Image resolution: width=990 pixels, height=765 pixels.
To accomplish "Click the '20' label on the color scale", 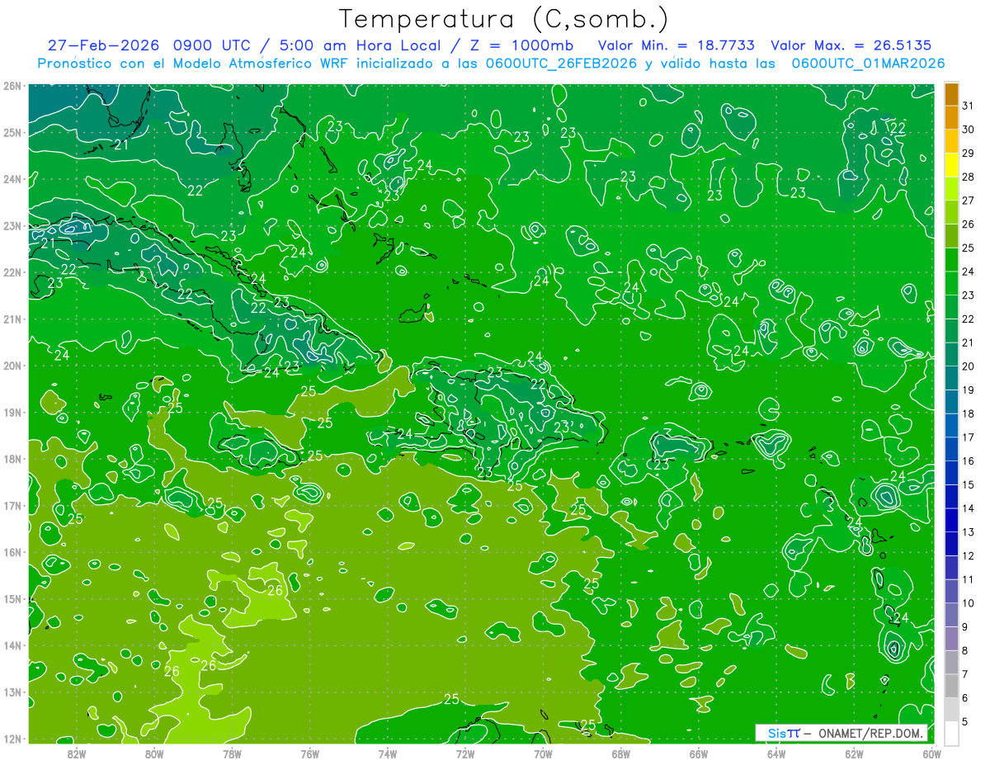I will coord(969,366).
